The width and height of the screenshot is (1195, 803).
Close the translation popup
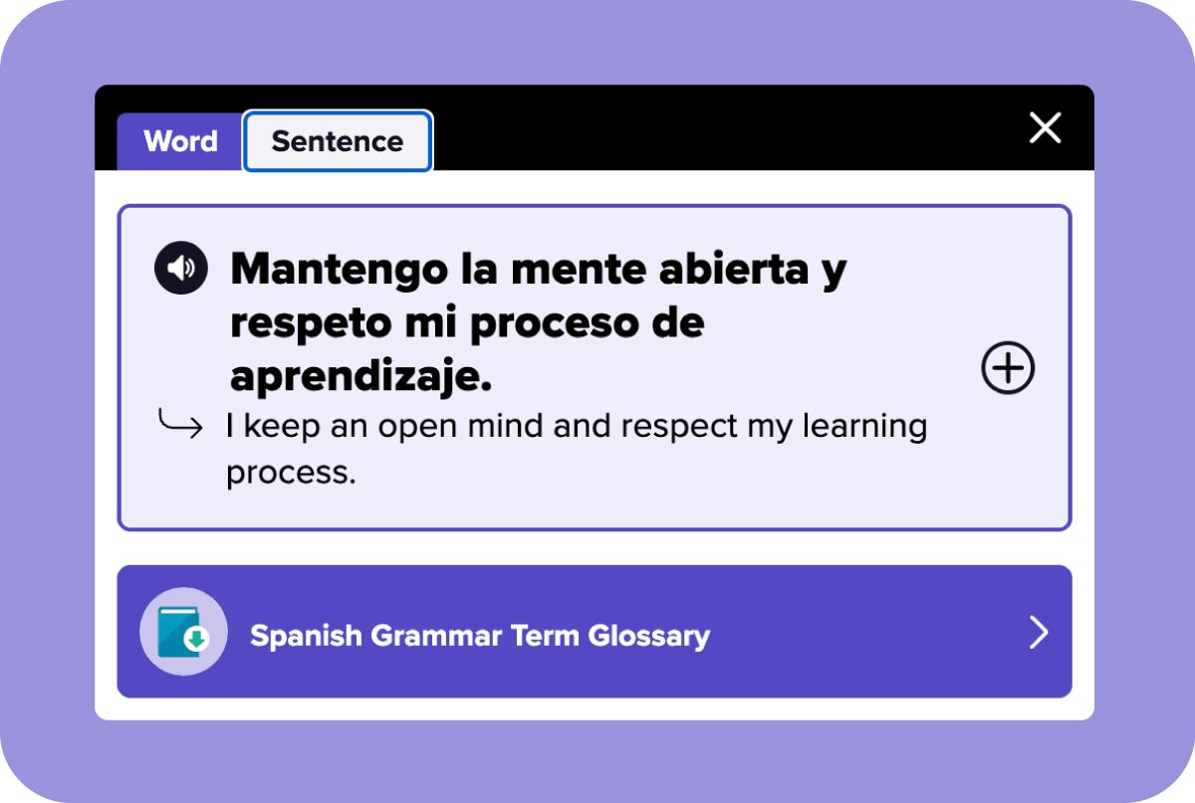(x=1045, y=128)
